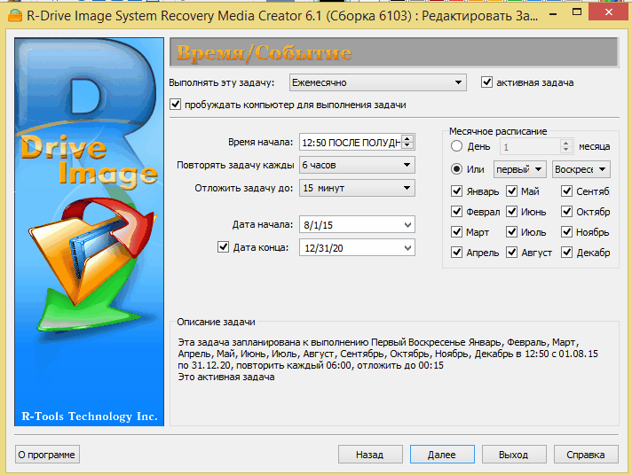The width and height of the screenshot is (632, 475).
Task: Uncheck the Сентябрь month checkbox
Action: point(567,191)
